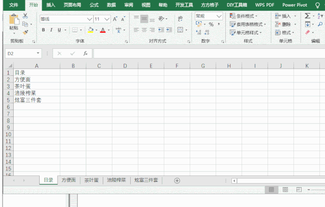The width and height of the screenshot is (325, 207).
Task: Click the Name Box showing D2
Action: point(23,54)
